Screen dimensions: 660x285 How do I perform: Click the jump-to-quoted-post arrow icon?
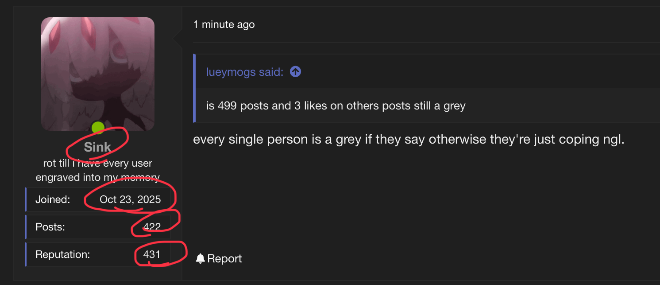[x=295, y=71]
